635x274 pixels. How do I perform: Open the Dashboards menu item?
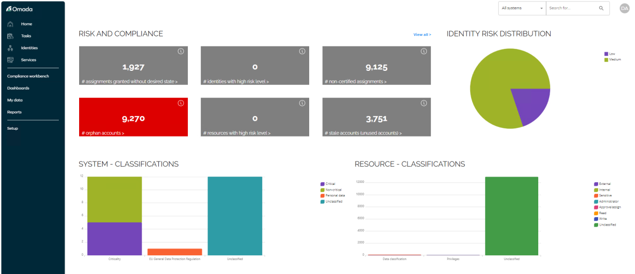point(18,88)
